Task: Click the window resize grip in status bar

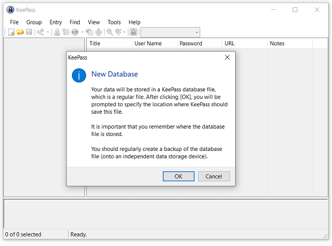Action: (326, 236)
